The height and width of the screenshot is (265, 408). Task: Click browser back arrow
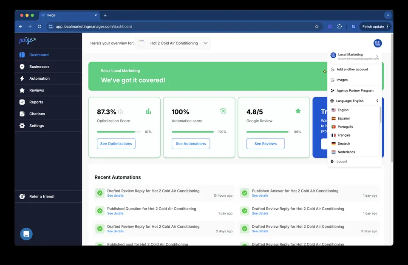20,26
